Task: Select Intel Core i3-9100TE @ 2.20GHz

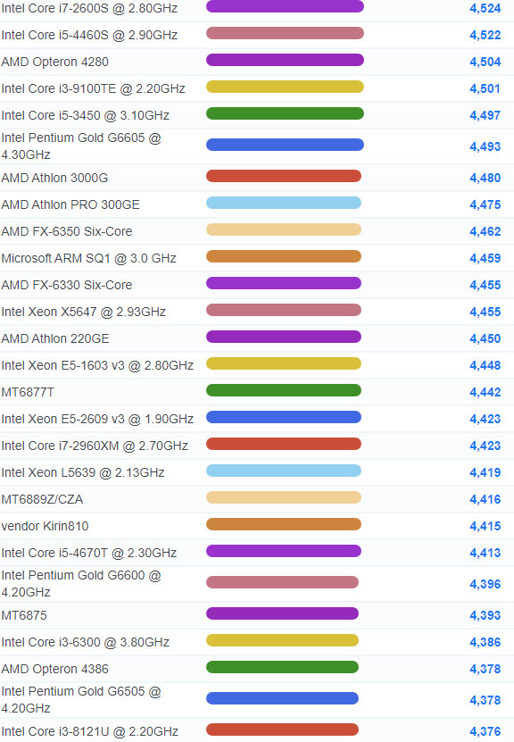Action: [x=93, y=88]
